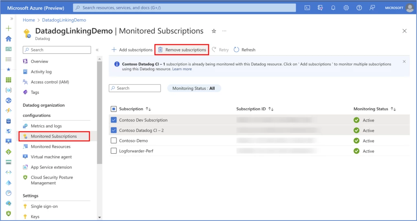
Task: Open Dashboard icon in left sidebar
Action: (x=9, y=49)
